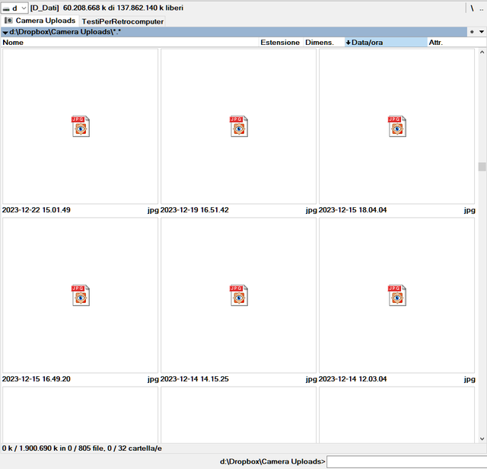487x469 pixels.
Task: Click the scrollbar up arrow in file panel
Action: pyautogui.click(x=482, y=53)
